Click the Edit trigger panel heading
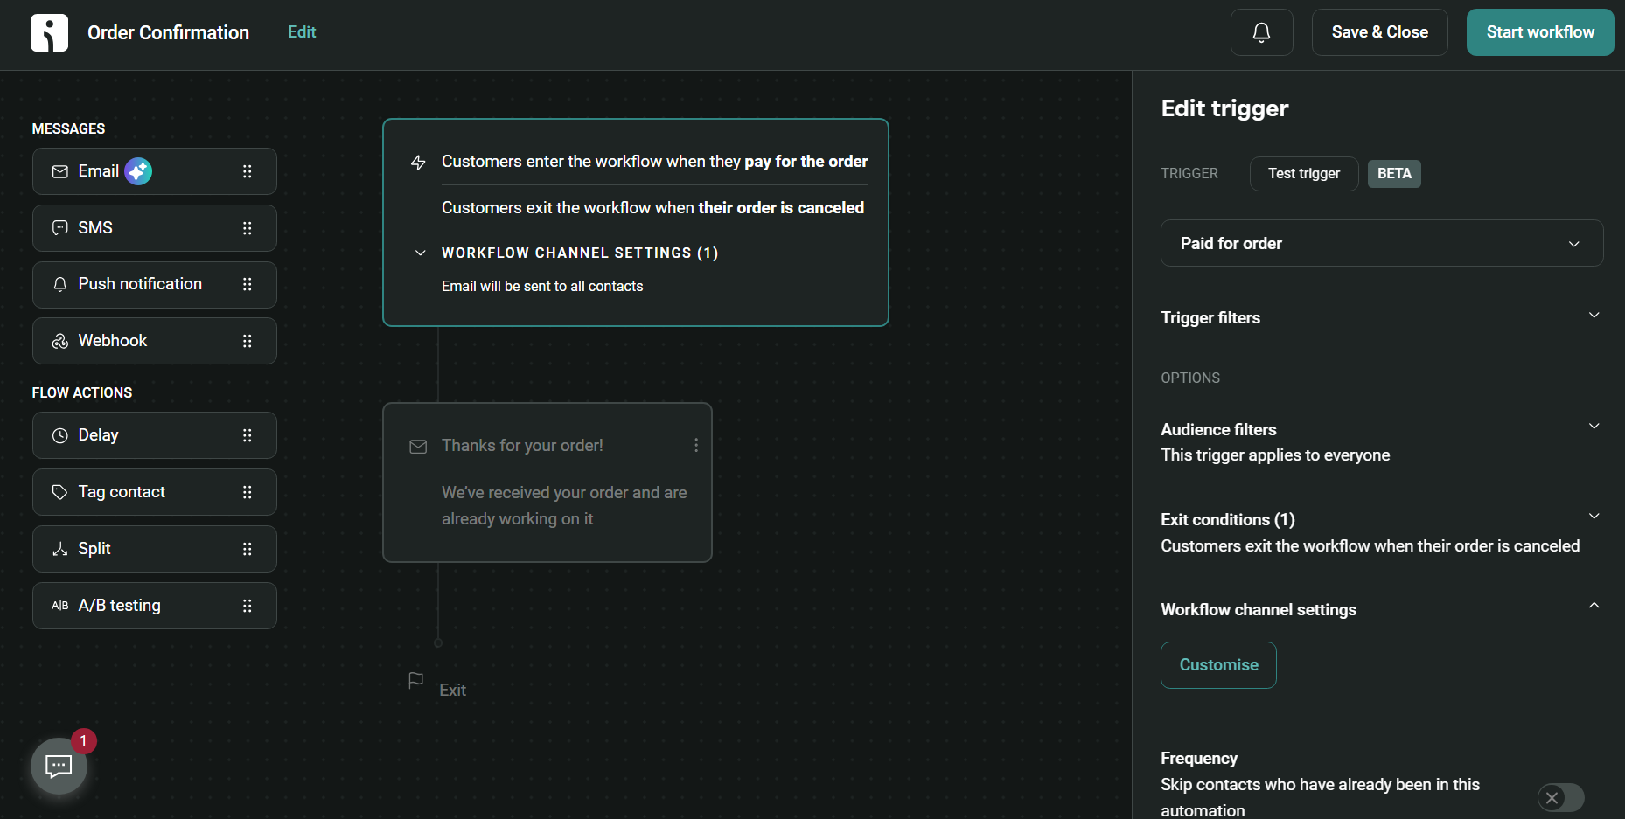This screenshot has height=819, width=1625. (x=1224, y=108)
